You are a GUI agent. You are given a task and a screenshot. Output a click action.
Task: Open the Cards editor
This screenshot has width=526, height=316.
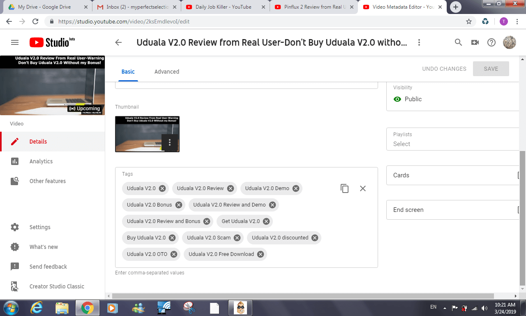[453, 175]
